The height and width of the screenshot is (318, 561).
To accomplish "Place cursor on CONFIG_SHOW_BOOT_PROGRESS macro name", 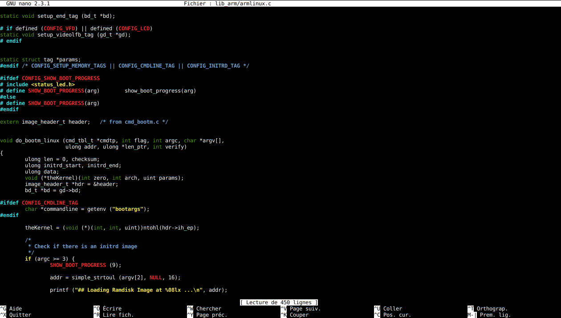I will tap(61, 78).
